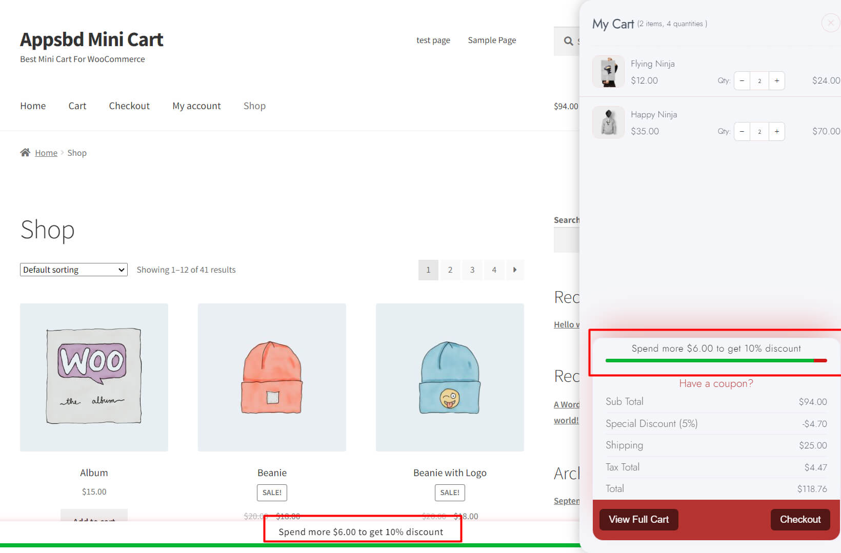Decrease Happy Ninja quantity with minus
Image resolution: width=841 pixels, height=553 pixels.
pos(742,131)
